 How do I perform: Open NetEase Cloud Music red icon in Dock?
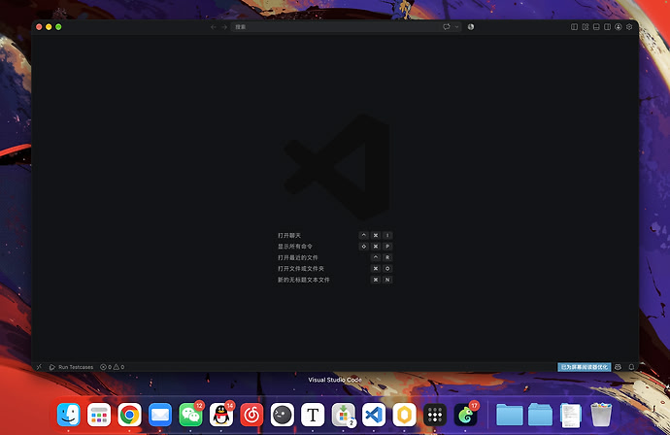[x=251, y=415]
